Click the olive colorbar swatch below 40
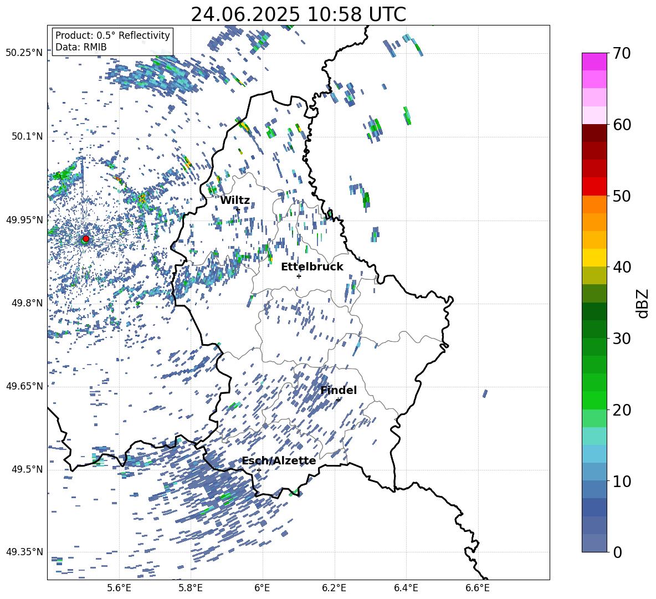 point(594,275)
